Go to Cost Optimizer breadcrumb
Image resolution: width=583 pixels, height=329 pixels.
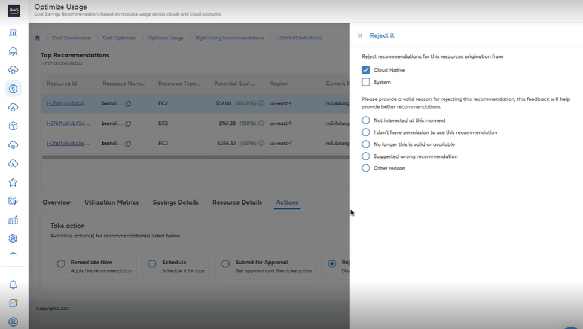coord(120,38)
